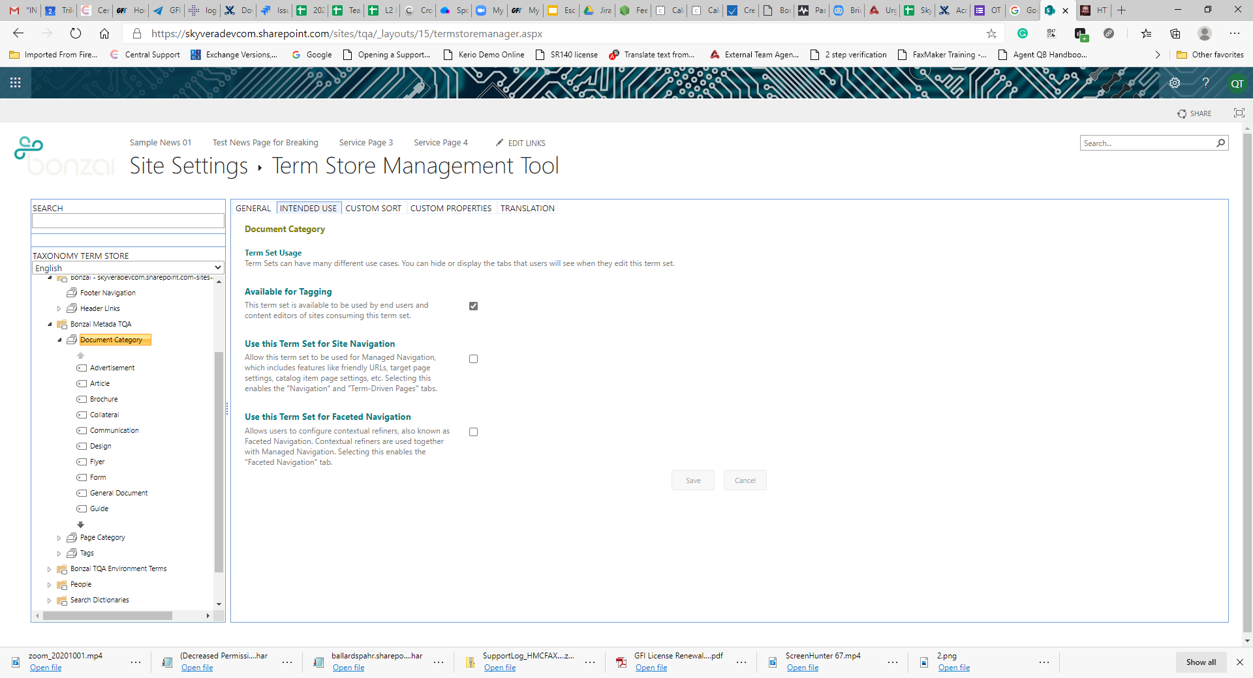Click the search magnifier icon
This screenshot has height=678, width=1253.
(1220, 143)
